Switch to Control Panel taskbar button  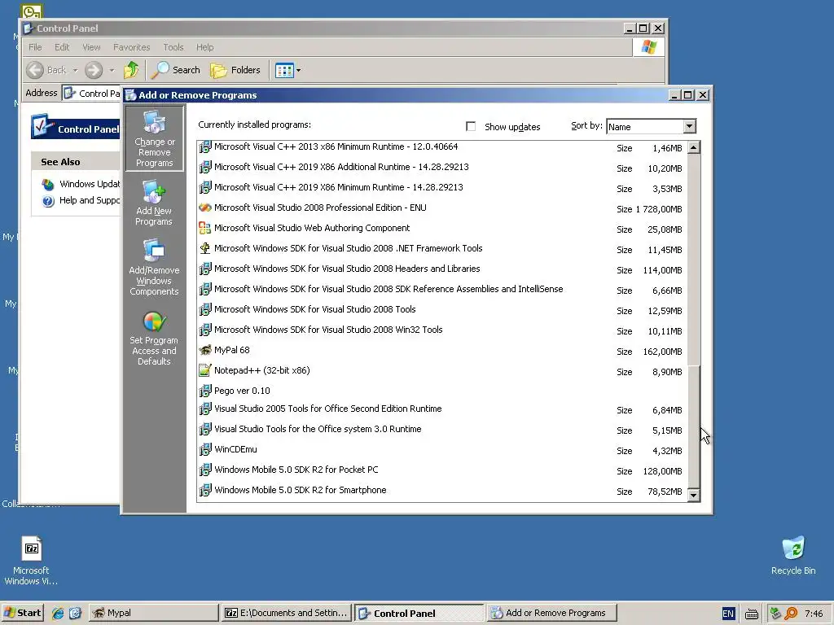(x=419, y=613)
